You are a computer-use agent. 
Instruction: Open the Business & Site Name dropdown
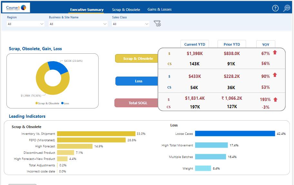pyautogui.click(x=78, y=24)
